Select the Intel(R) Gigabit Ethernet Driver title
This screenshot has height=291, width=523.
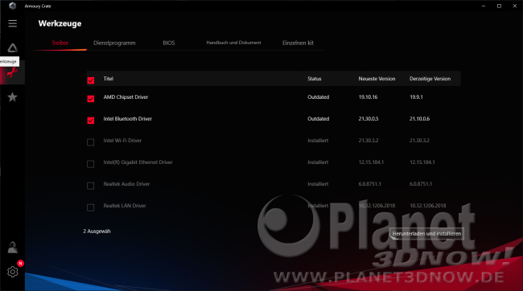point(138,162)
